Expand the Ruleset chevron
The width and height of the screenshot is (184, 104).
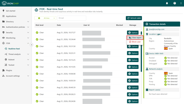[x=28, y=59]
